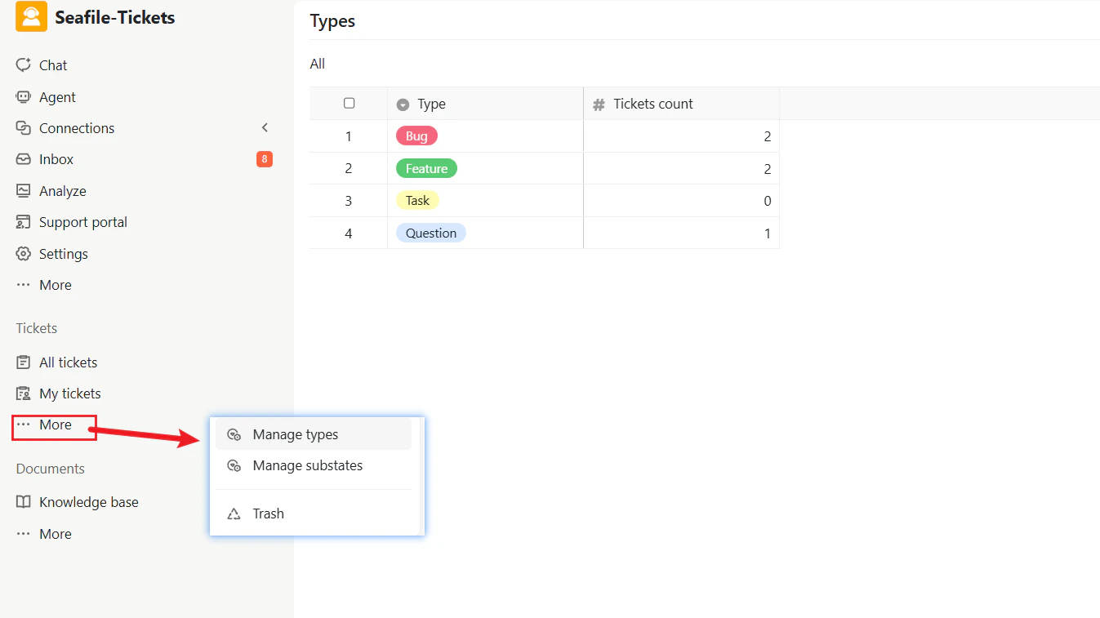Screen dimensions: 1100x618
Task: Open the Type column header dropdown
Action: coord(403,104)
